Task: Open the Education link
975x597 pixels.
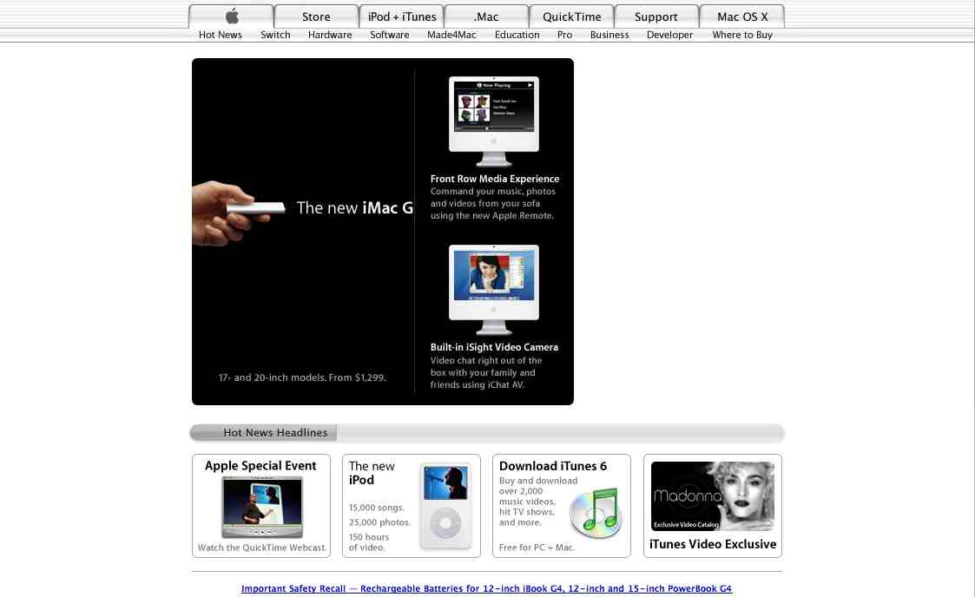Action: click(517, 35)
